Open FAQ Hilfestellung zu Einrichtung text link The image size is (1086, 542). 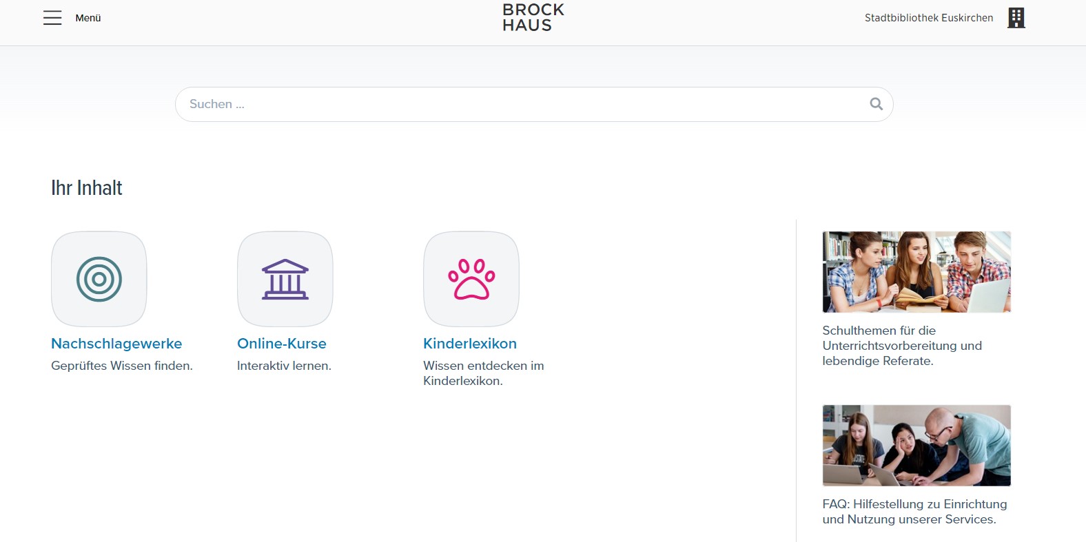pos(914,512)
